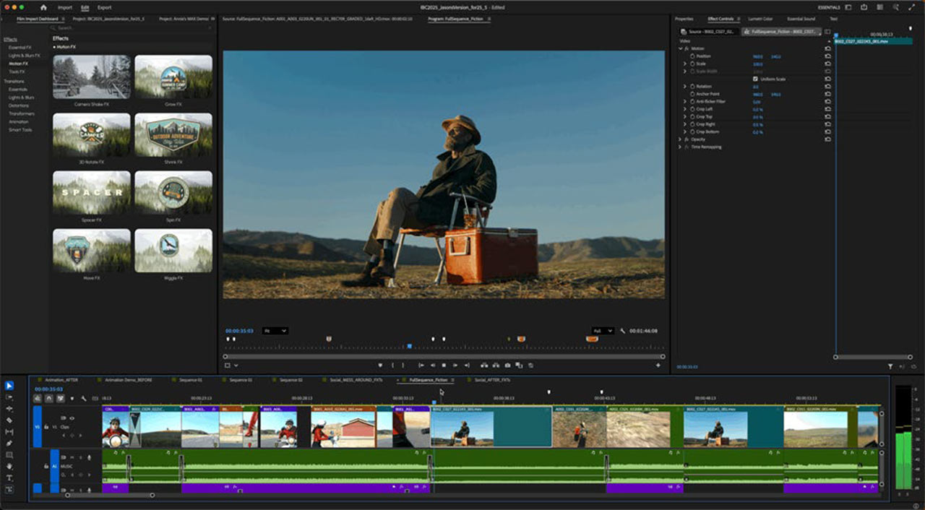Open Program monitor settings with the wrench icon
This screenshot has height=510, width=925.
(x=623, y=332)
